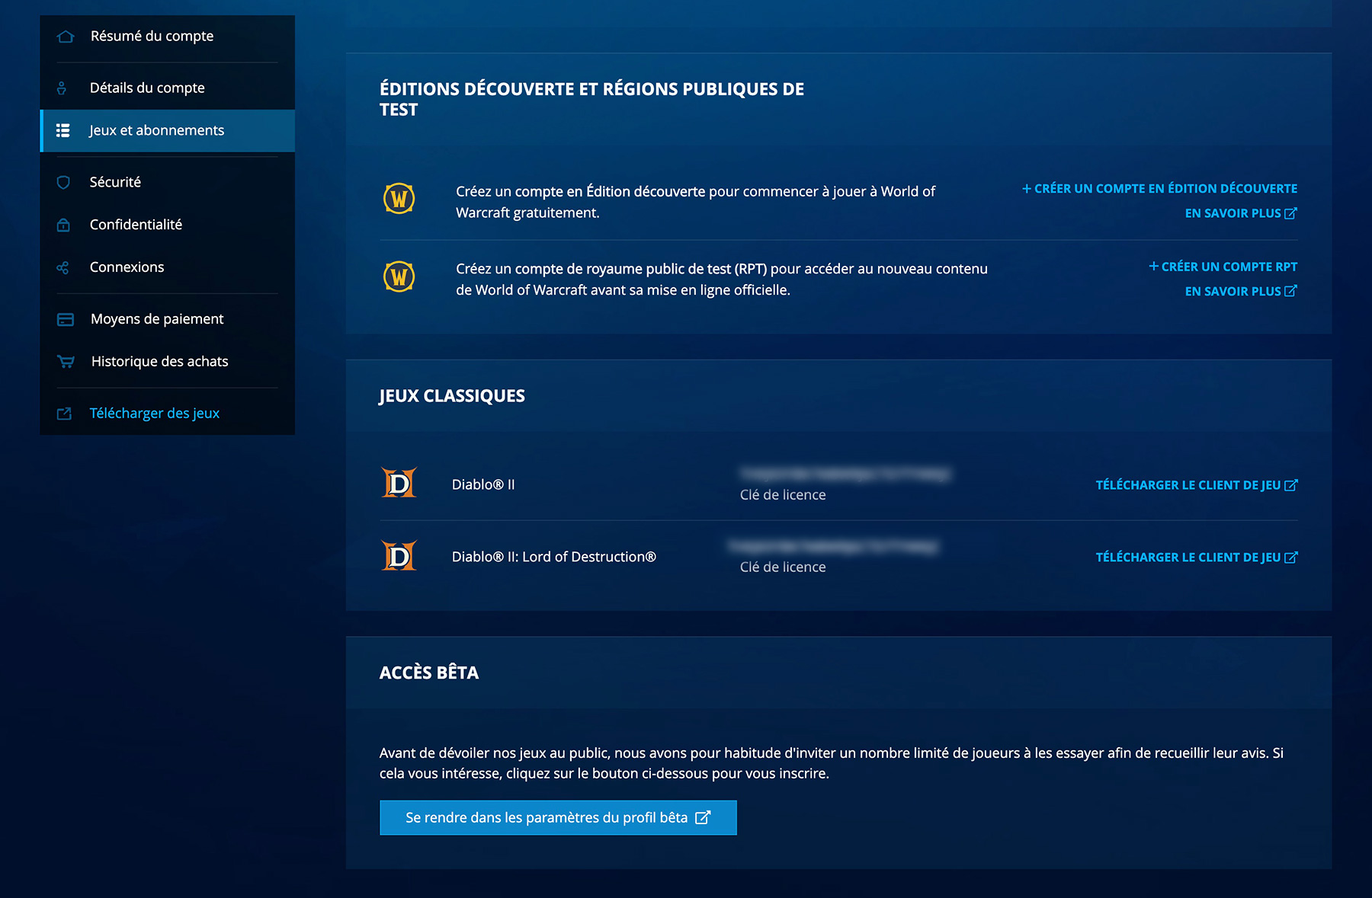The width and height of the screenshot is (1372, 898).
Task: Click the external icon on the Lord of Destruction download link
Action: coord(1290,558)
